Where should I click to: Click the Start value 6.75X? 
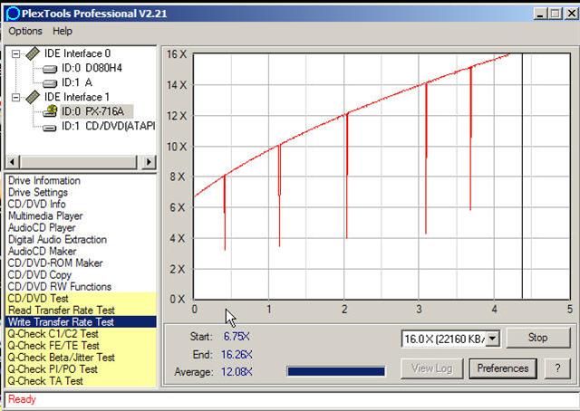coord(237,337)
